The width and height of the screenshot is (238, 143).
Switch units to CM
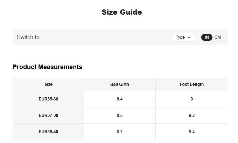pyautogui.click(x=218, y=37)
